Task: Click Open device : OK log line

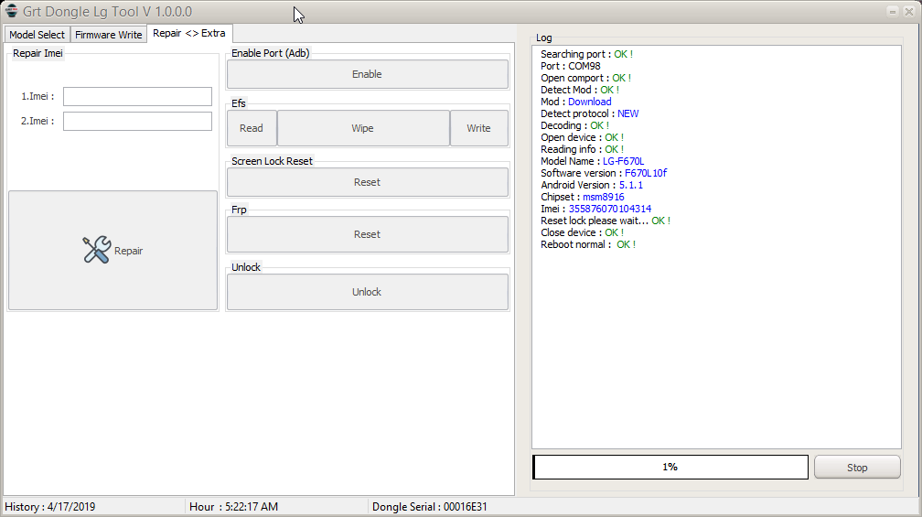Action: (x=582, y=137)
